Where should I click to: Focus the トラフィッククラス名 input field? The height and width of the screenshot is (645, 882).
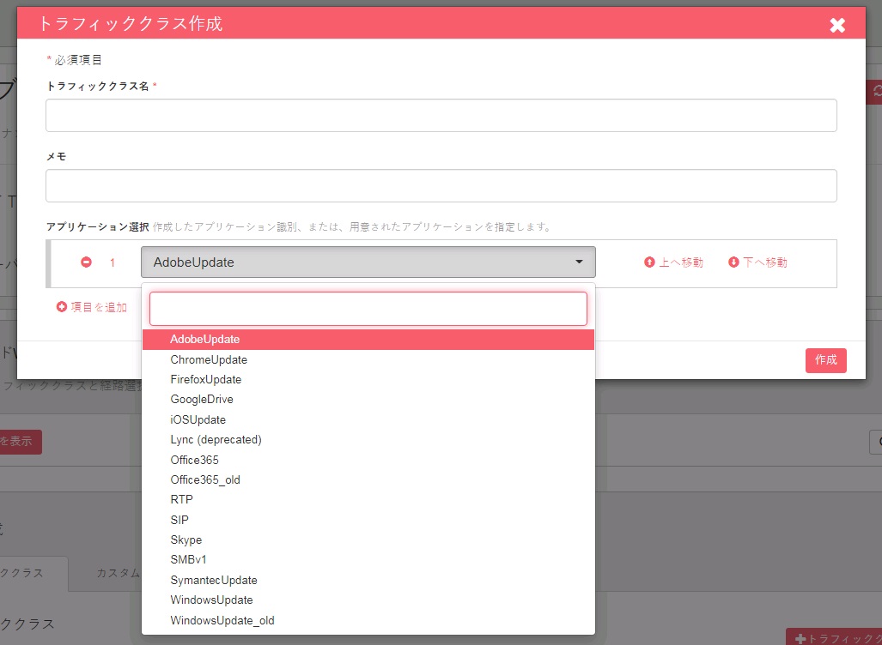[441, 115]
